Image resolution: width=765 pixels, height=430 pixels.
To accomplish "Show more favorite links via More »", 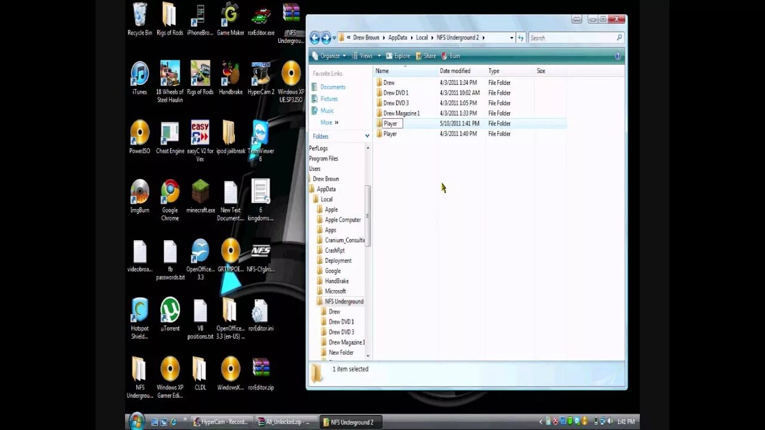I will click(329, 122).
